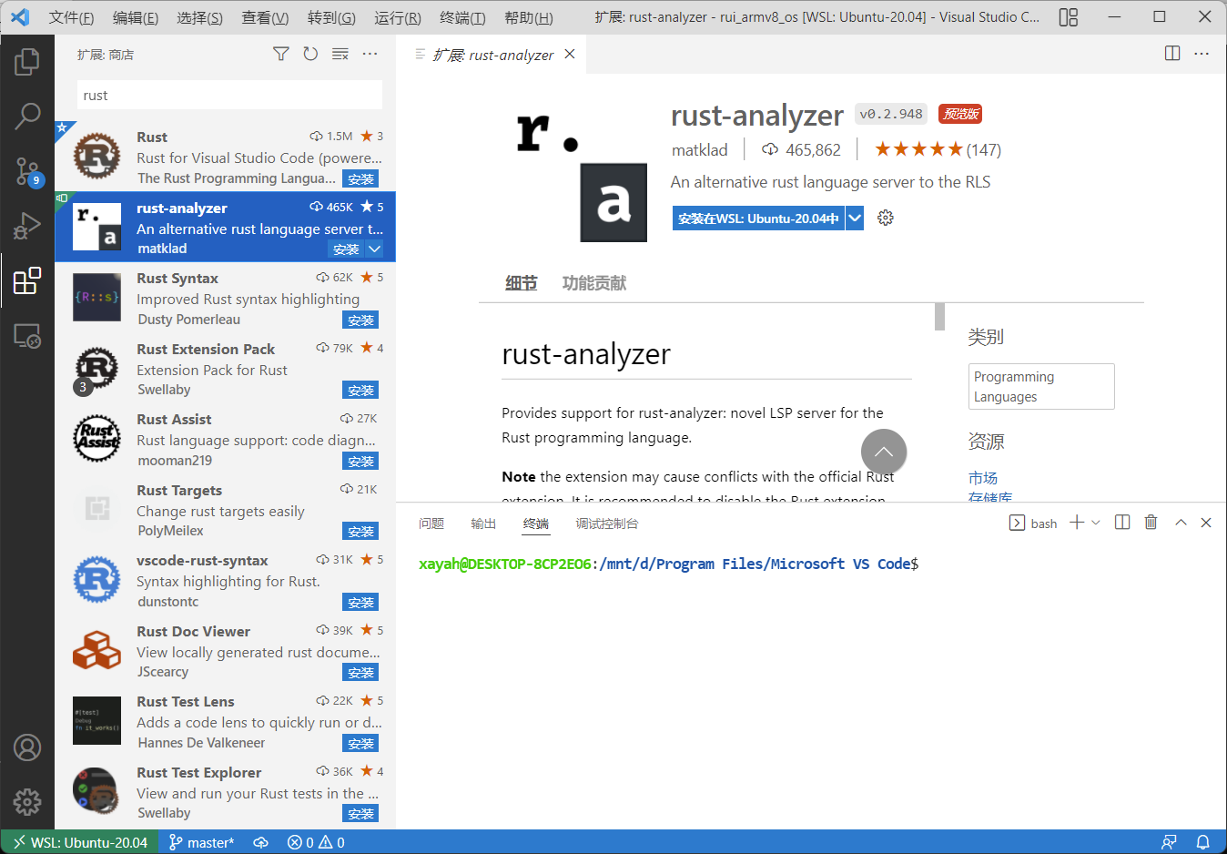Install the Rust Syntax extension
This screenshot has height=854, width=1227.
[x=360, y=320]
